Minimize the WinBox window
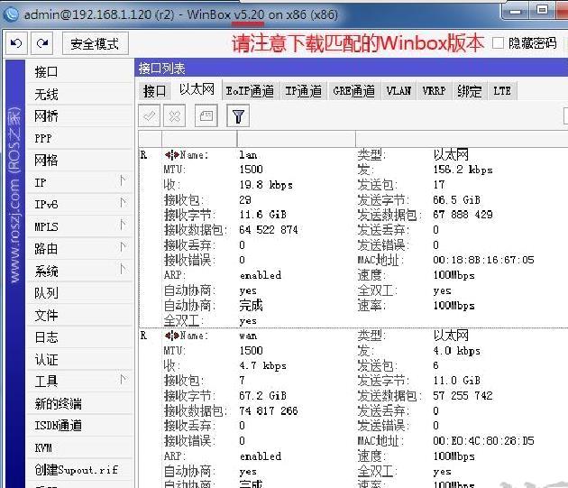The height and width of the screenshot is (488, 568). 515,11
